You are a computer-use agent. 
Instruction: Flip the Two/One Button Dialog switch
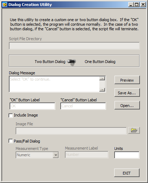tap(72, 62)
